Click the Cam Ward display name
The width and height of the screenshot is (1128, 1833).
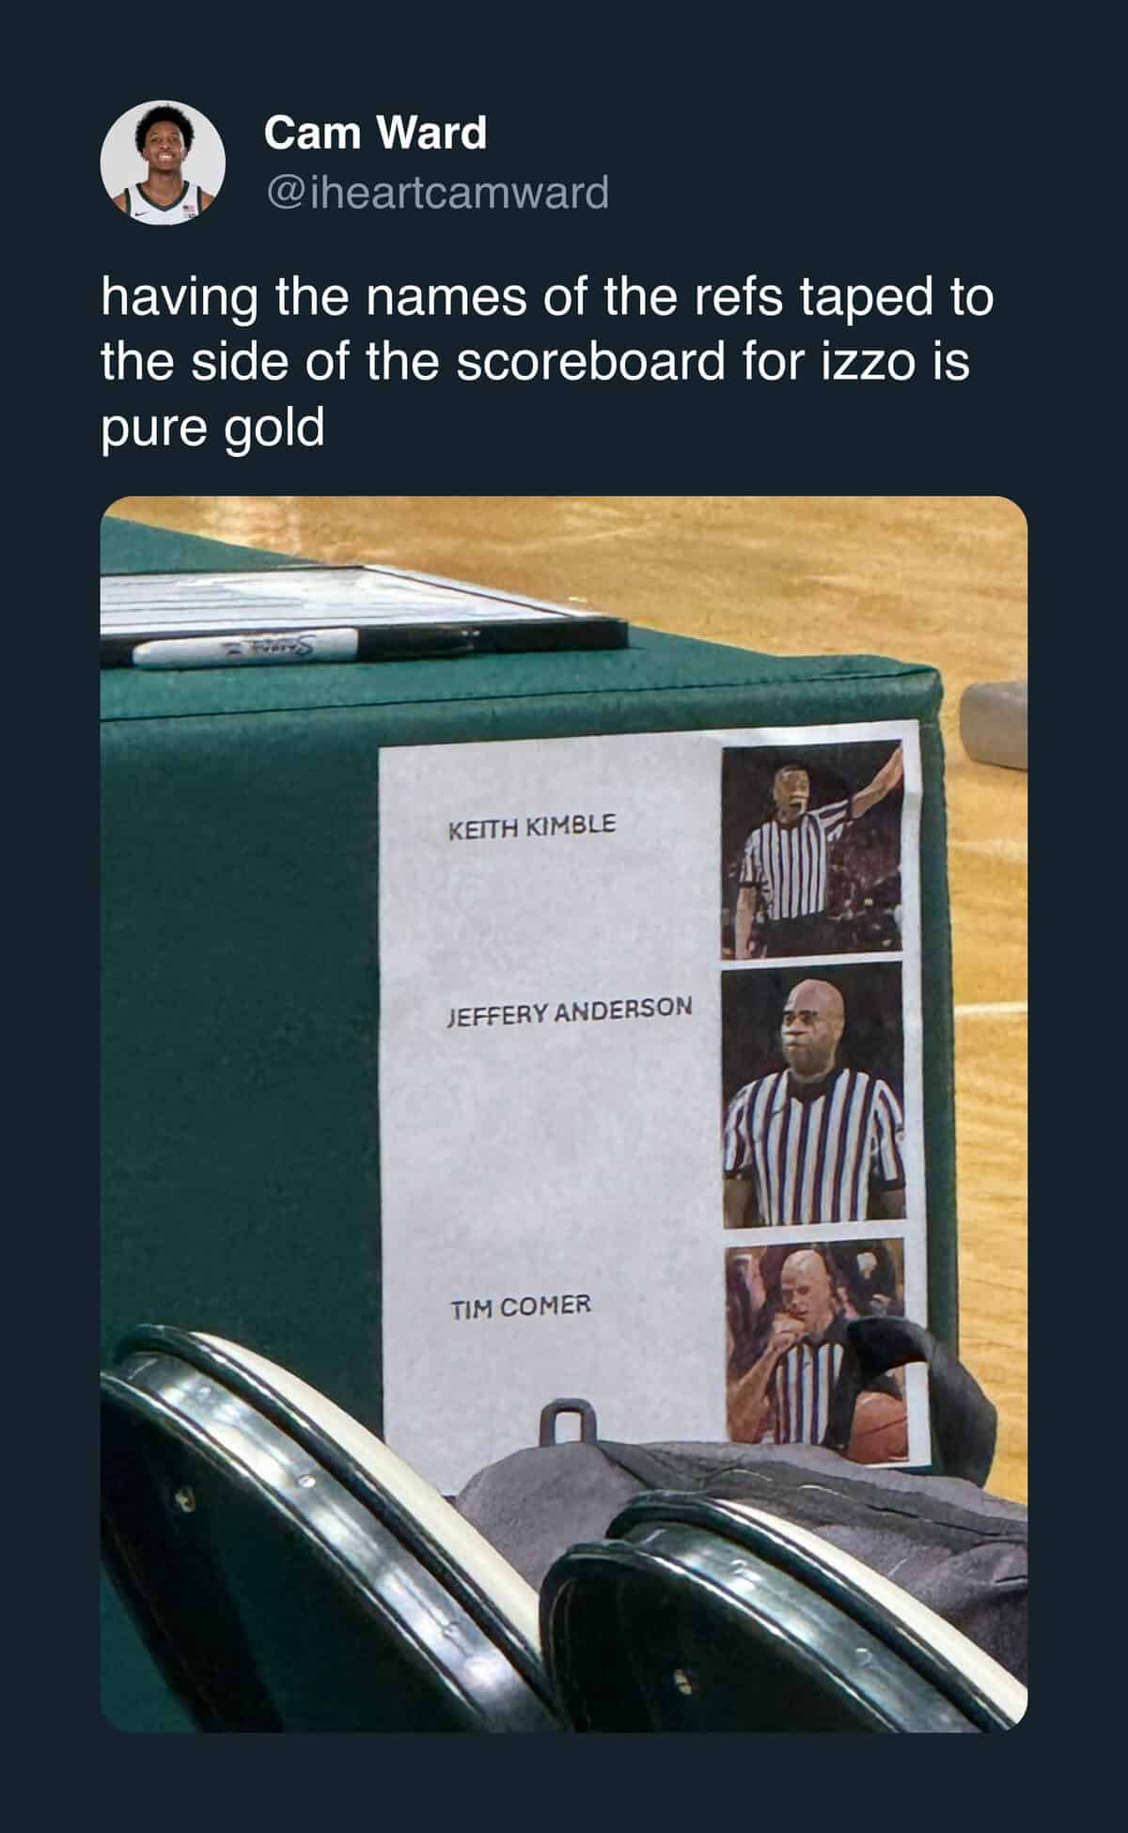point(375,133)
